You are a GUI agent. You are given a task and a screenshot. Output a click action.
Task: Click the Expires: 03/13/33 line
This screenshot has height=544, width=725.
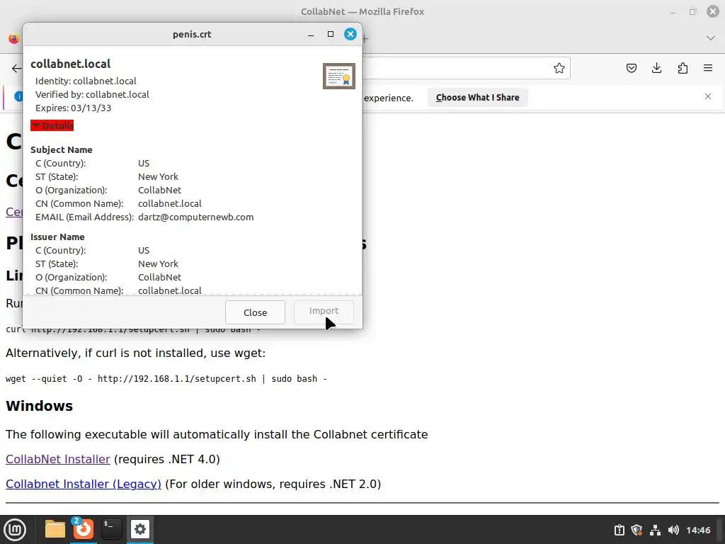(x=73, y=108)
